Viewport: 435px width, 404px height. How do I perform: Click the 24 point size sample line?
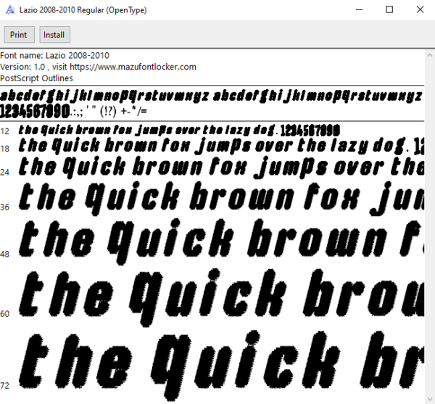(221, 168)
